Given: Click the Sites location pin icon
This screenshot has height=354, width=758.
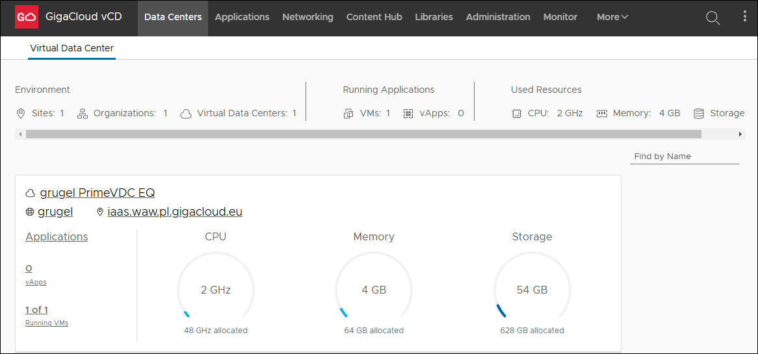Looking at the screenshot, I should (21, 114).
